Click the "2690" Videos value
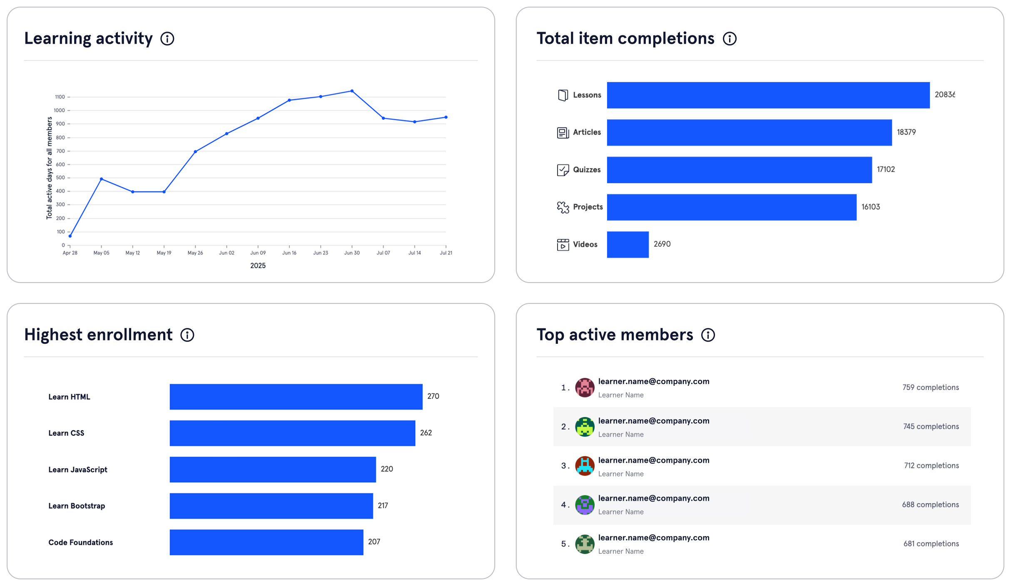The width and height of the screenshot is (1011, 586). 662,244
